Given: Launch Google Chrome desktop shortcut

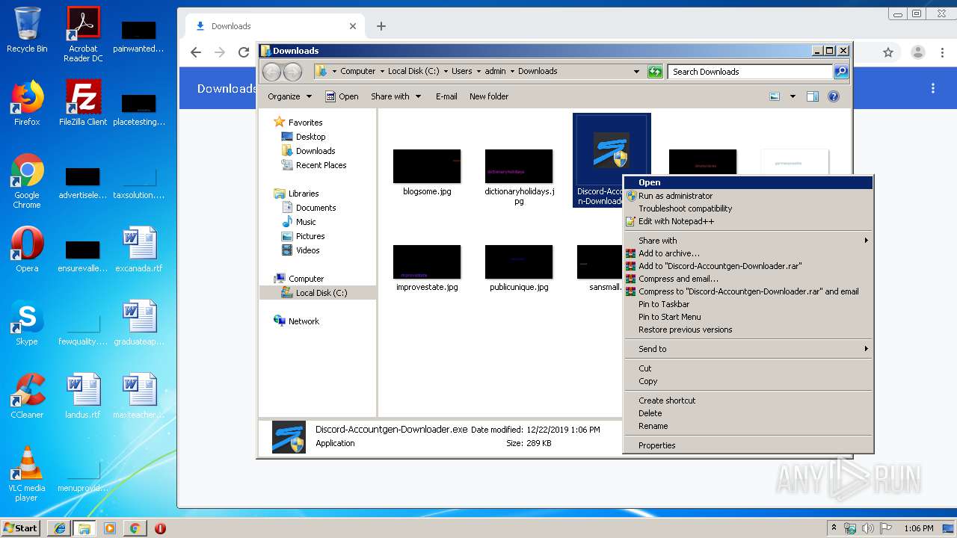Looking at the screenshot, I should (27, 181).
